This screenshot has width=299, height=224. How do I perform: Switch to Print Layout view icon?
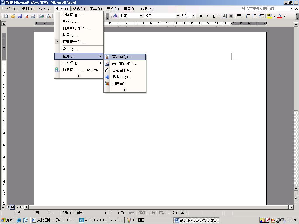[12, 207]
